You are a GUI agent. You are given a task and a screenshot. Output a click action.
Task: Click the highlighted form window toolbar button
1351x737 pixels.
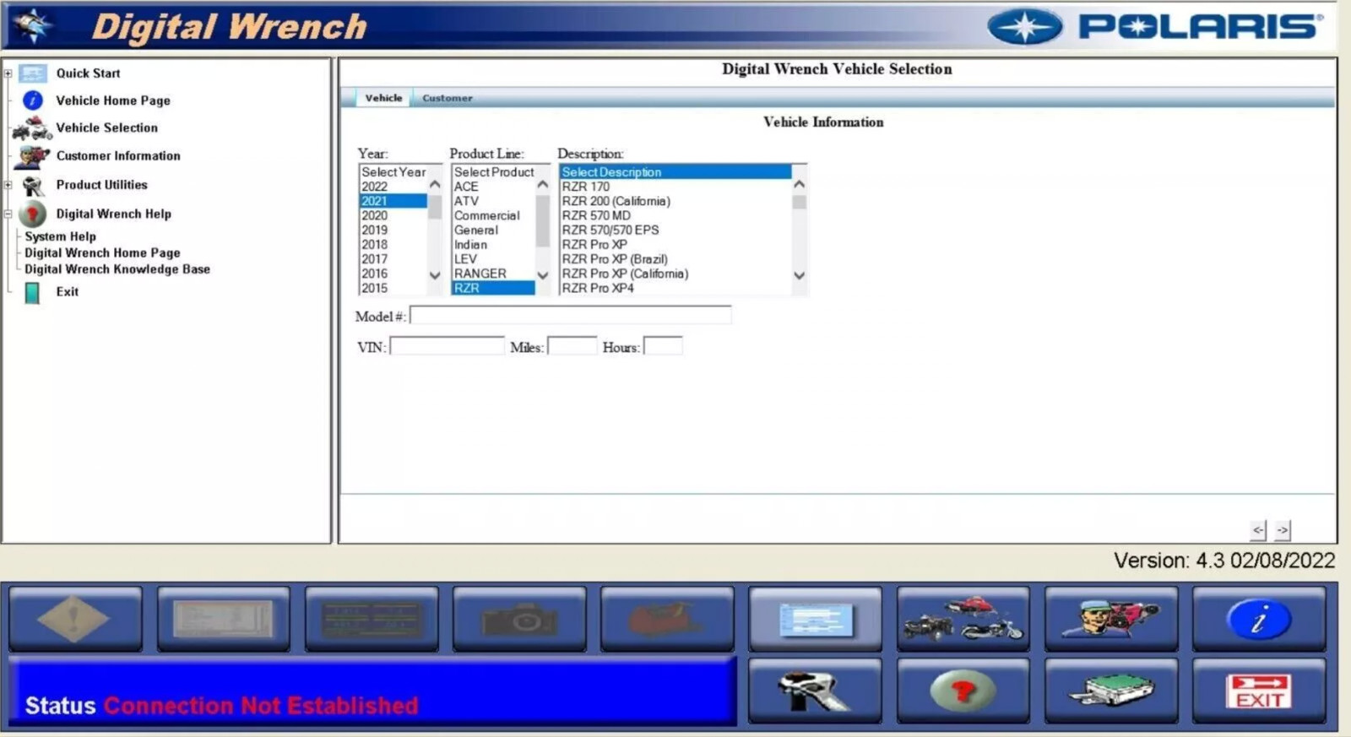point(815,619)
